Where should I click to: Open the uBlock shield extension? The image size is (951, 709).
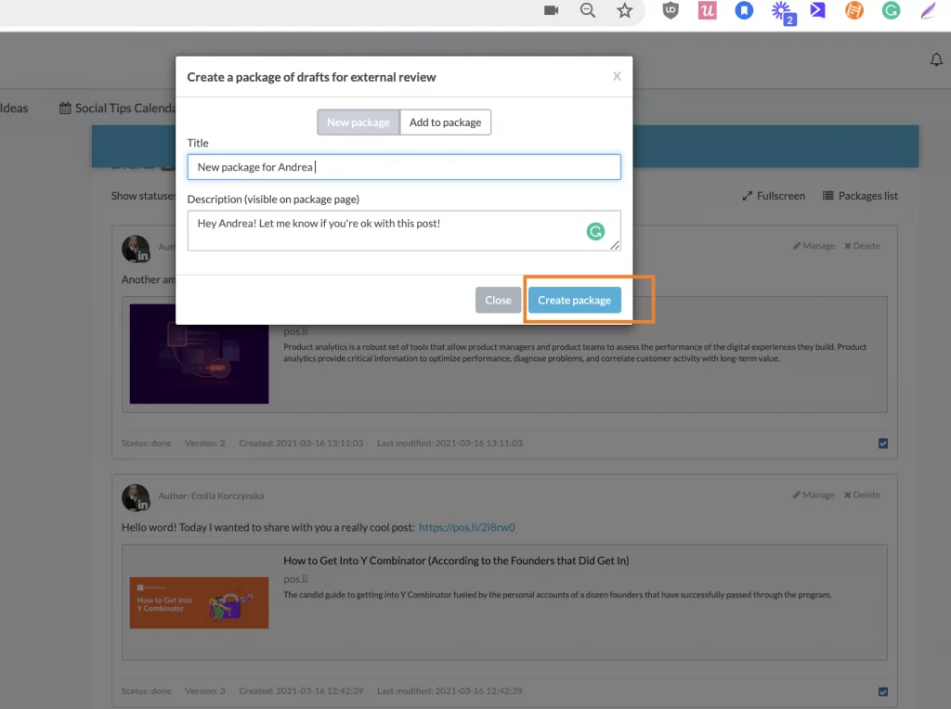pos(671,10)
